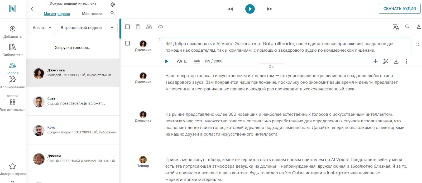Click the star upgrade icon in sidebar

click(x=13, y=166)
